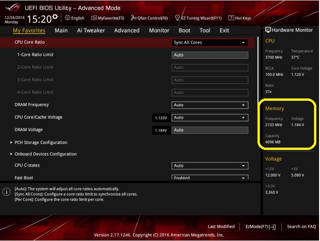The height and width of the screenshot is (241, 320).
Task: Click the 100.0 MHz BCLK value
Action: (x=274, y=75)
